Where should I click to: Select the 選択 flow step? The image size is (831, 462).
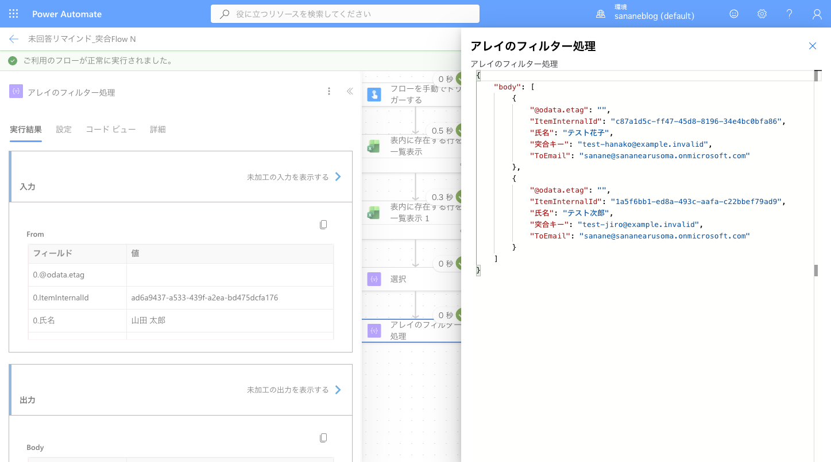pos(411,279)
